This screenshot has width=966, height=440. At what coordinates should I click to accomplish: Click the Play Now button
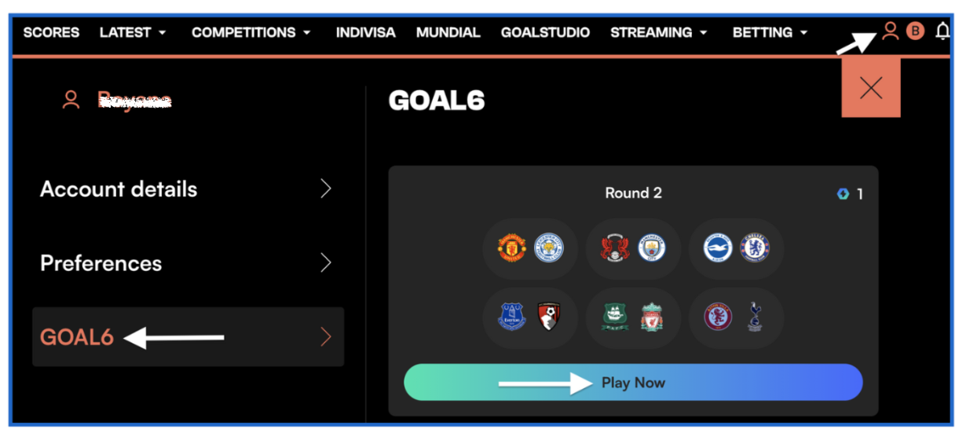coord(633,383)
